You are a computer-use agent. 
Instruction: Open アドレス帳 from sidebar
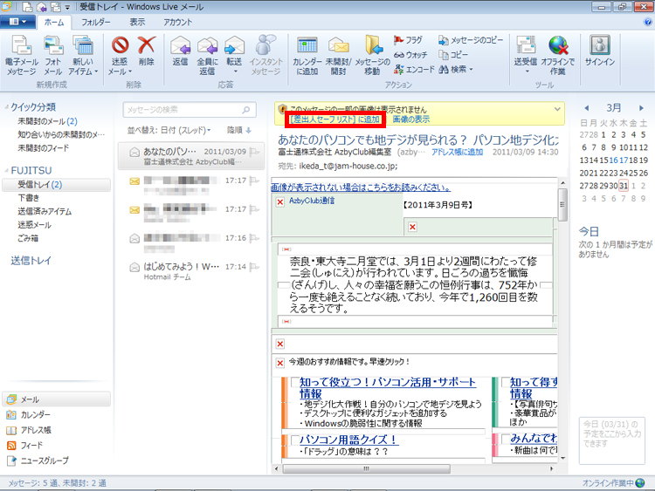pyautogui.click(x=29, y=430)
